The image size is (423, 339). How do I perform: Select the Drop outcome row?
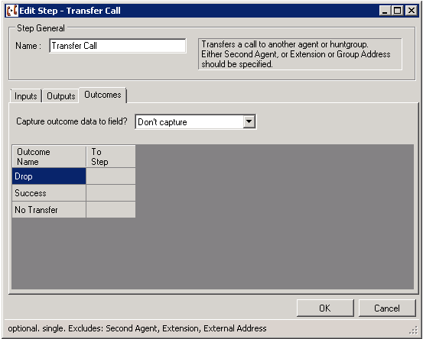point(49,176)
